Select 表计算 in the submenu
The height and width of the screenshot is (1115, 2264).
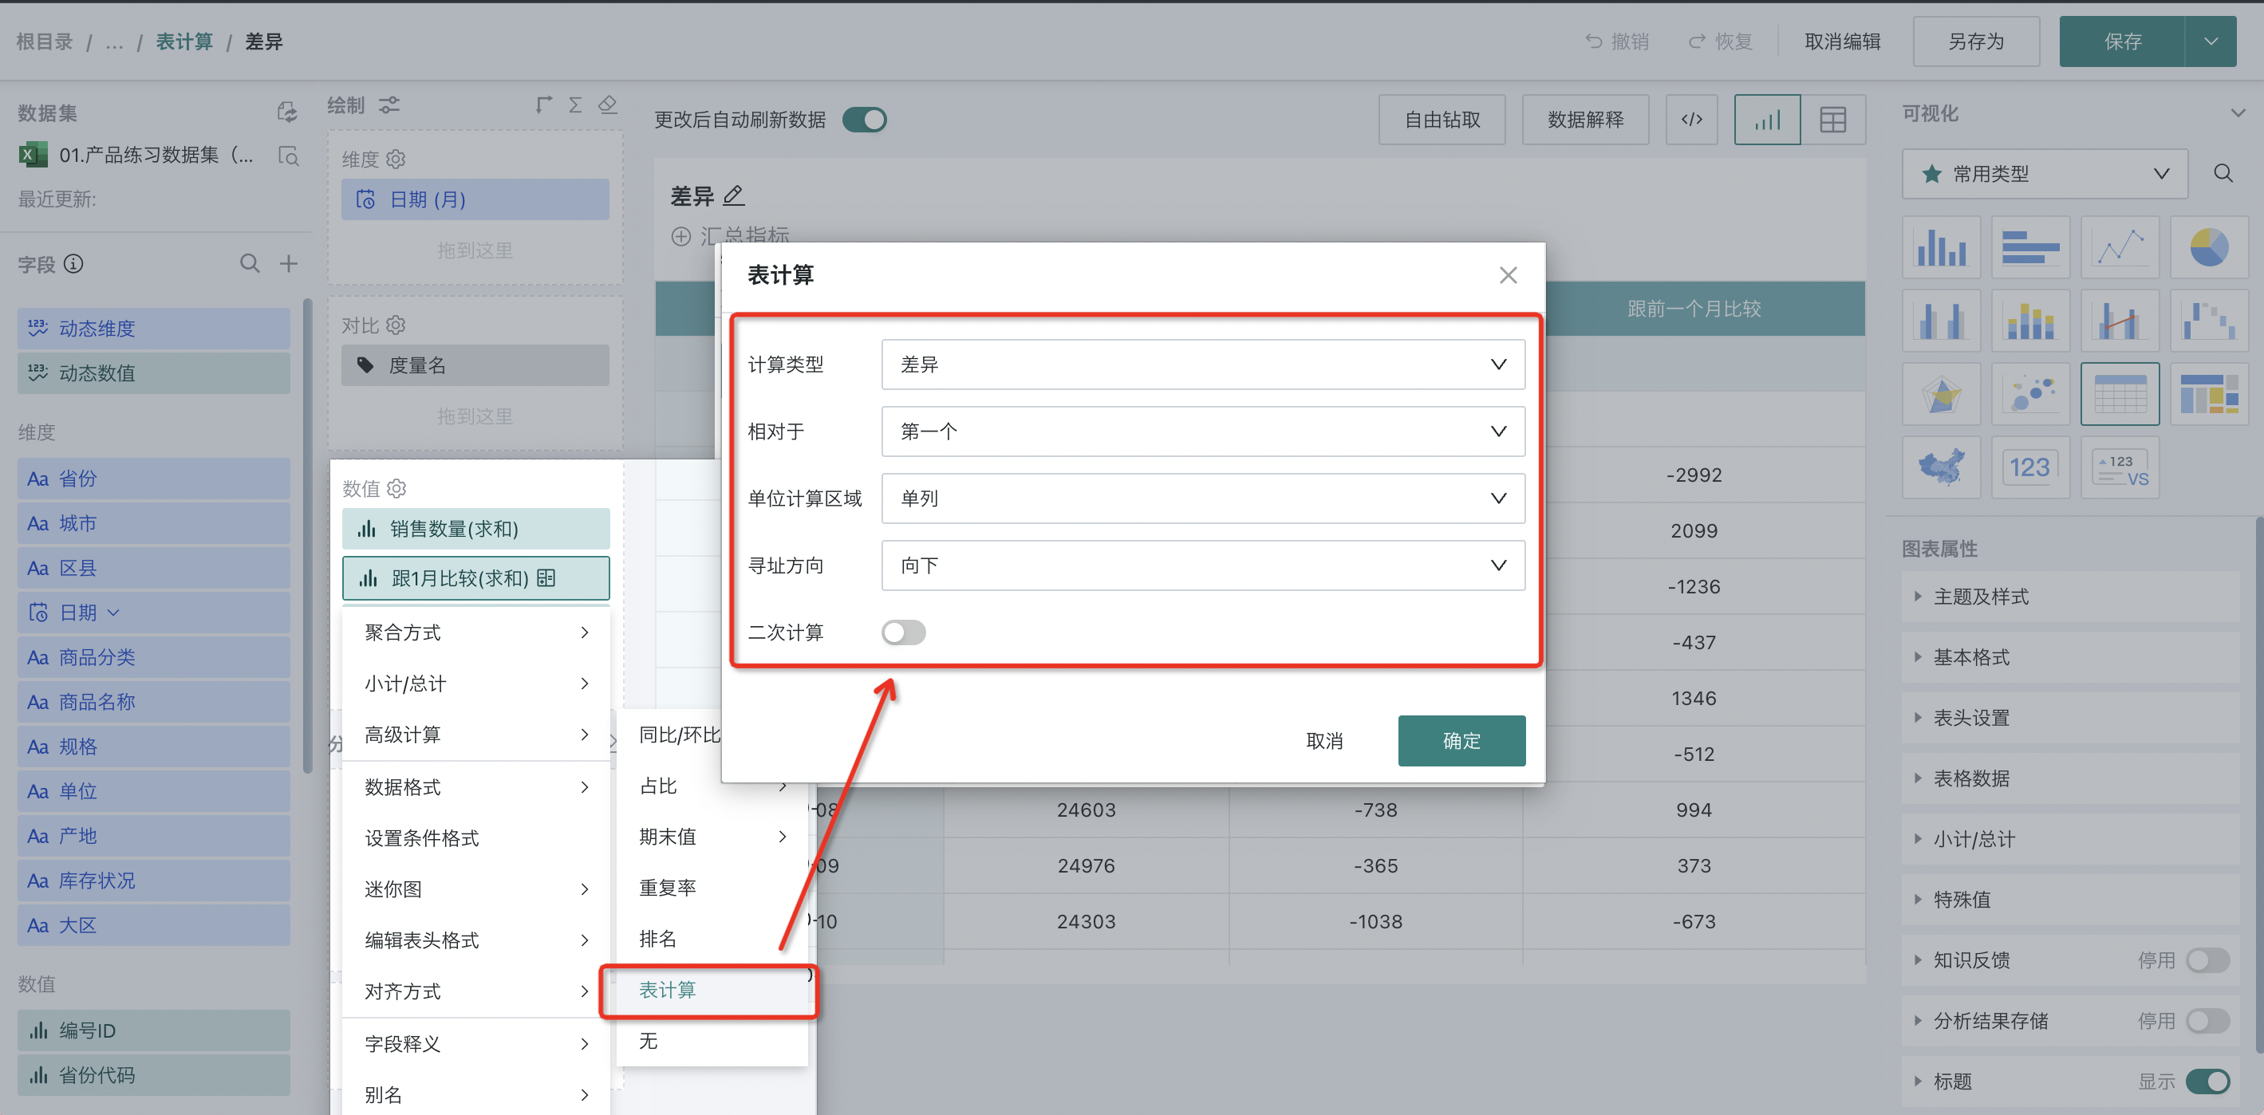point(668,991)
